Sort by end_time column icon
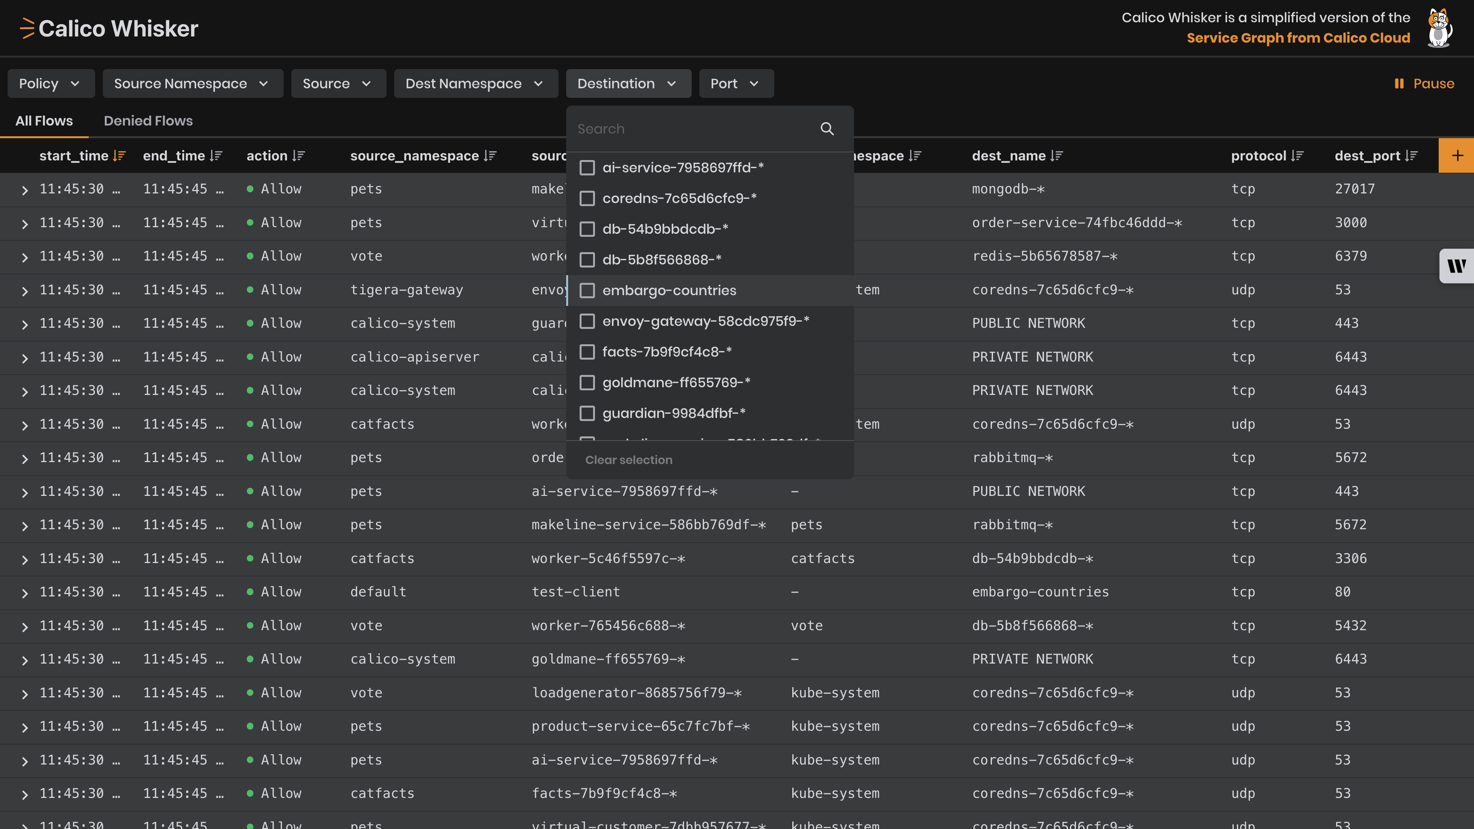 (x=216, y=155)
